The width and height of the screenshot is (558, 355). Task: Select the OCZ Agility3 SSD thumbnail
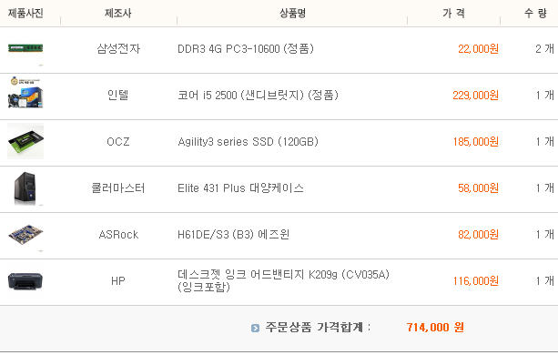[x=25, y=141]
